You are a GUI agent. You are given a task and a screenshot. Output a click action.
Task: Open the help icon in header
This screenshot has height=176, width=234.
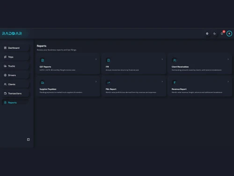[x=207, y=33]
